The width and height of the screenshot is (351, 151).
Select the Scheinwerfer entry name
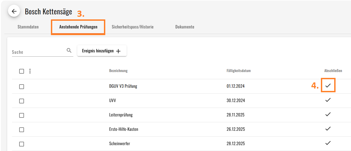tap(120, 144)
